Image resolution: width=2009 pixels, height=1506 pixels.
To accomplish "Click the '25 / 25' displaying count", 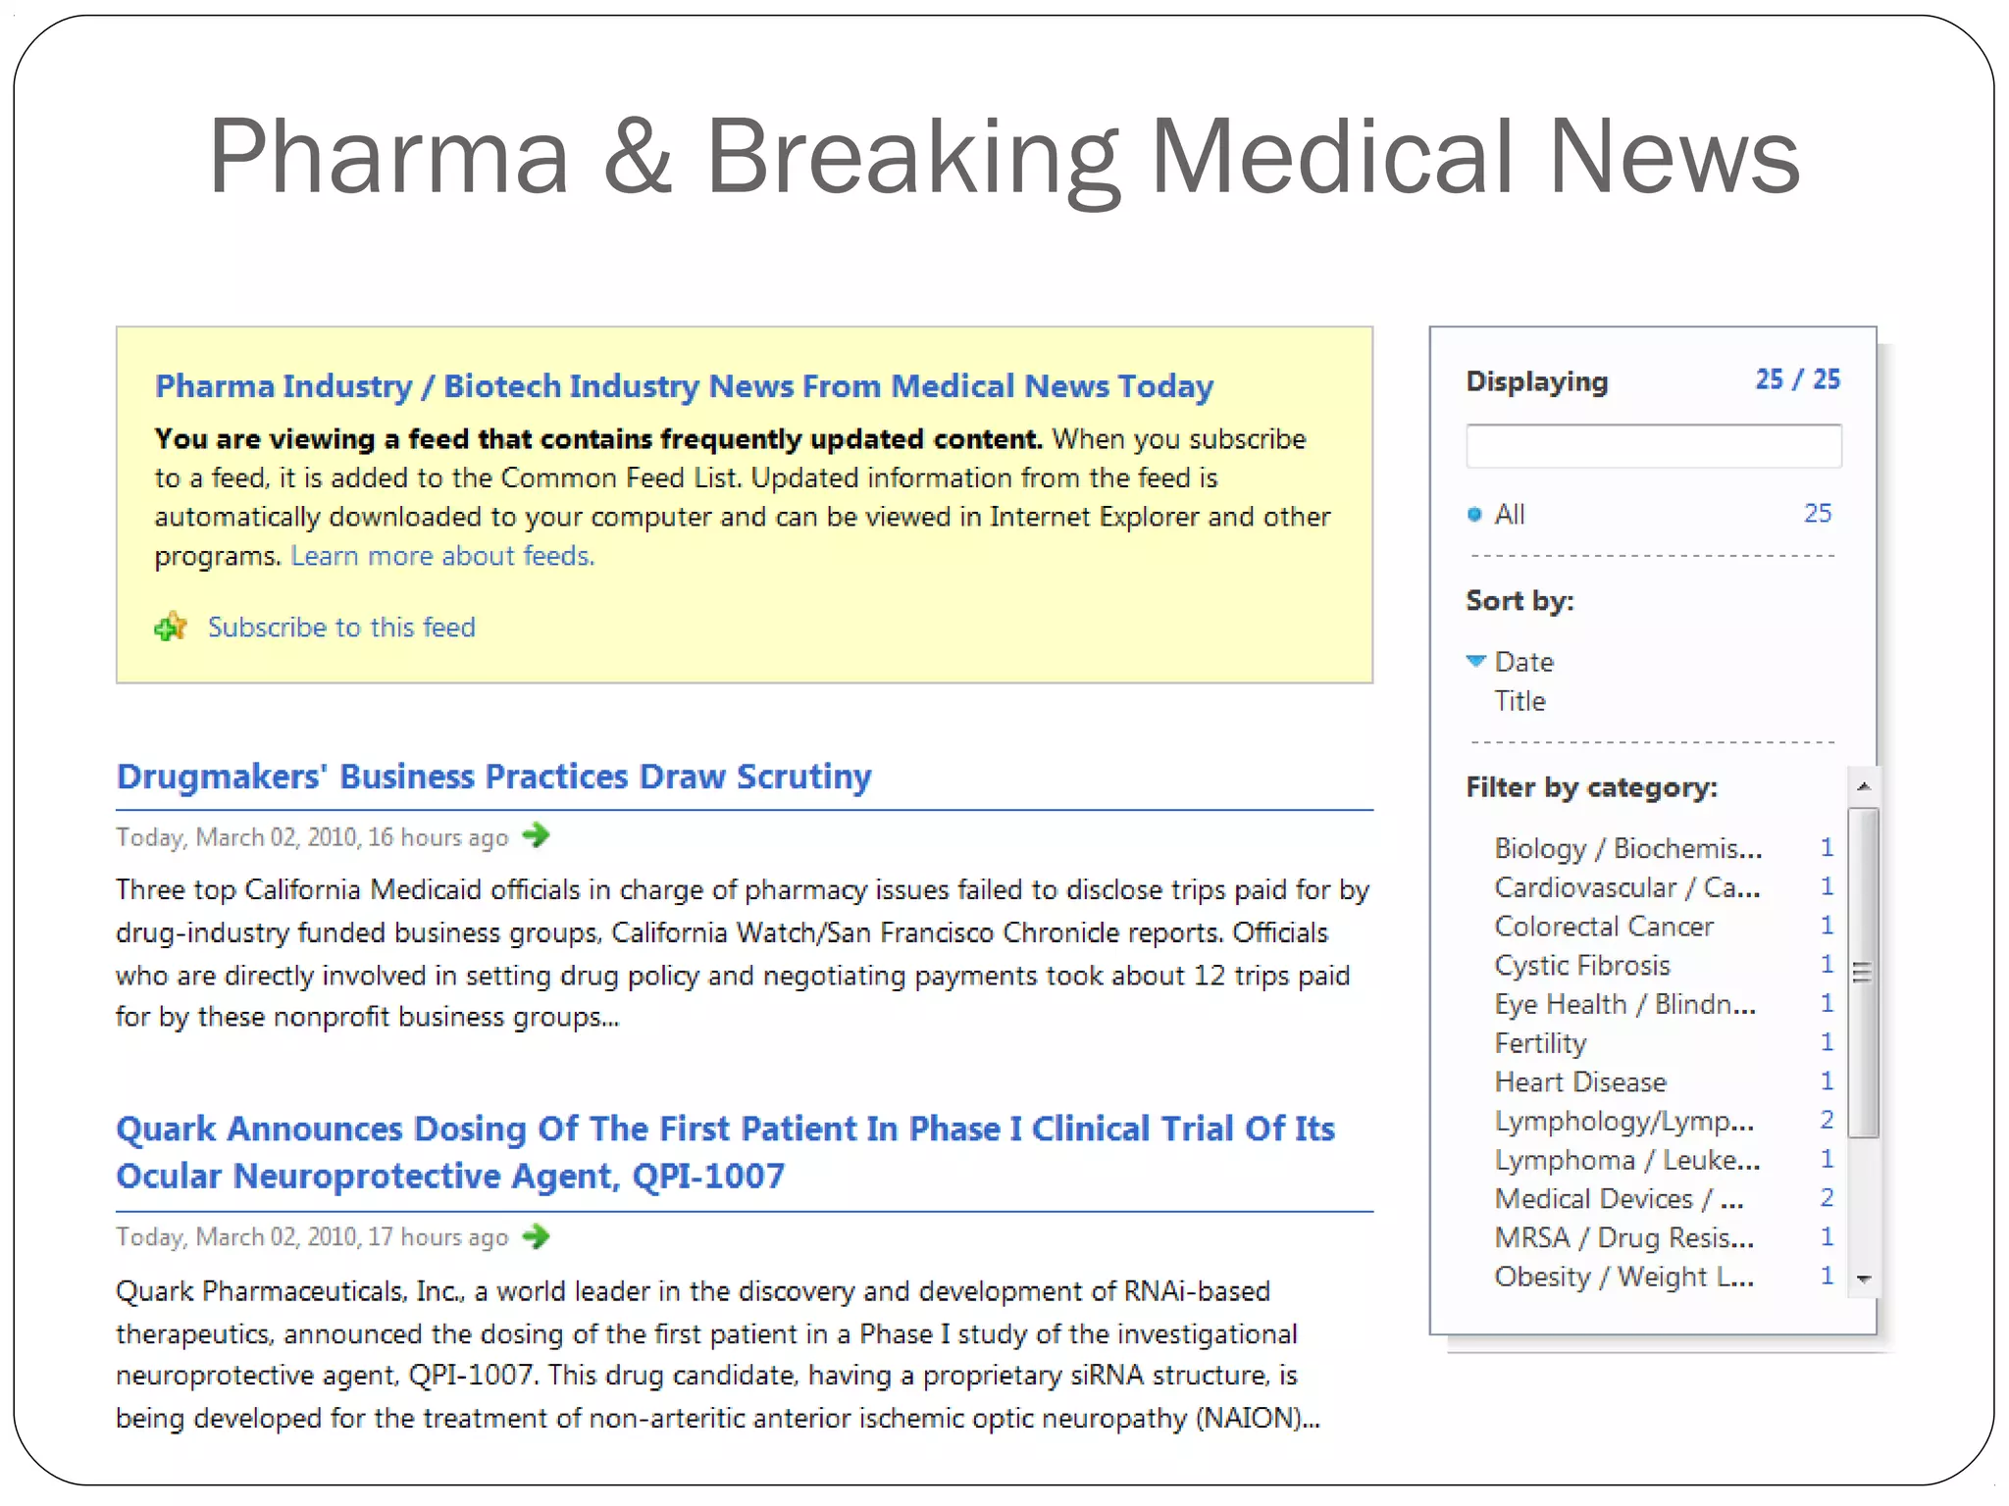I will click(1798, 379).
